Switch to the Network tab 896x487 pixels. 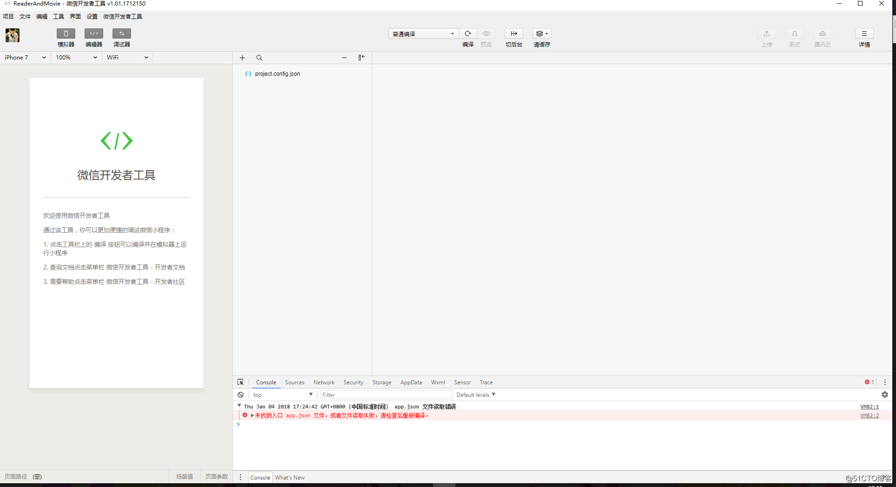(324, 382)
